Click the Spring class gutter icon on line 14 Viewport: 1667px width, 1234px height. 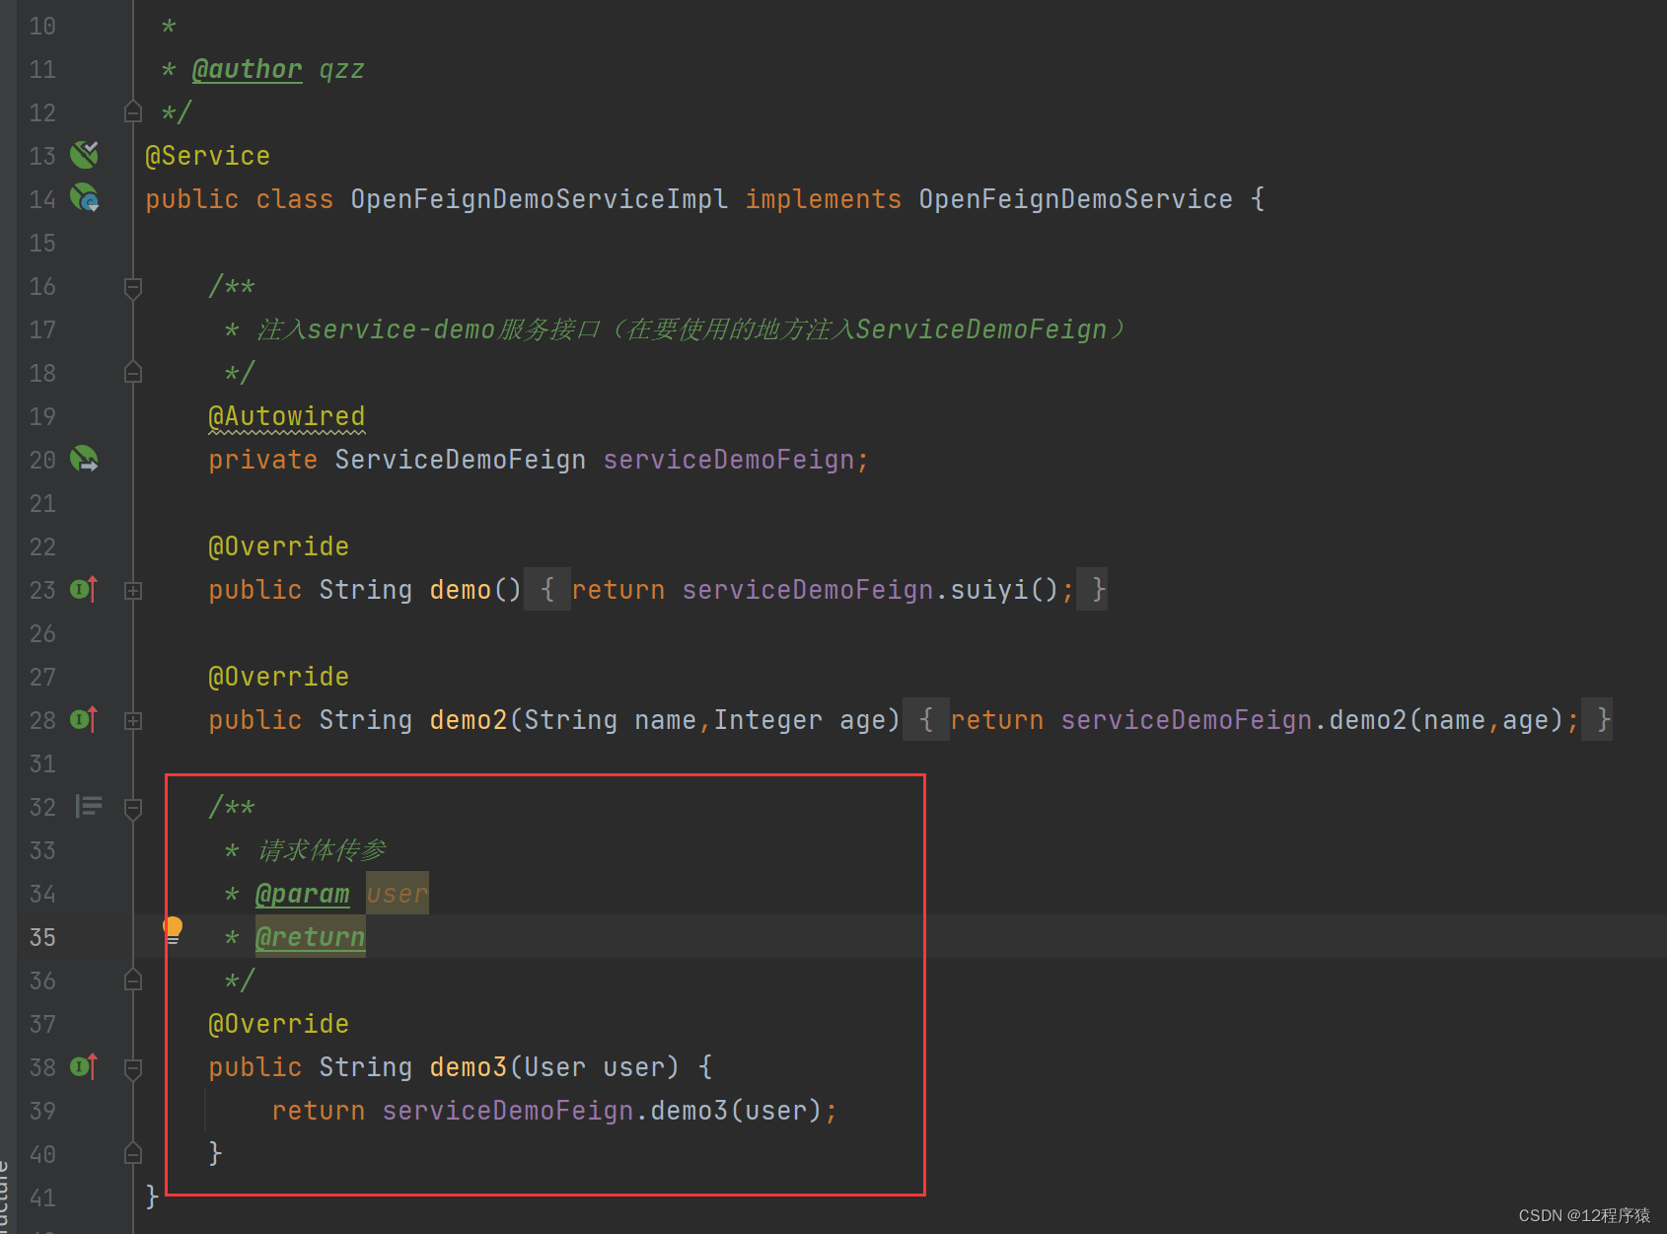(x=84, y=198)
